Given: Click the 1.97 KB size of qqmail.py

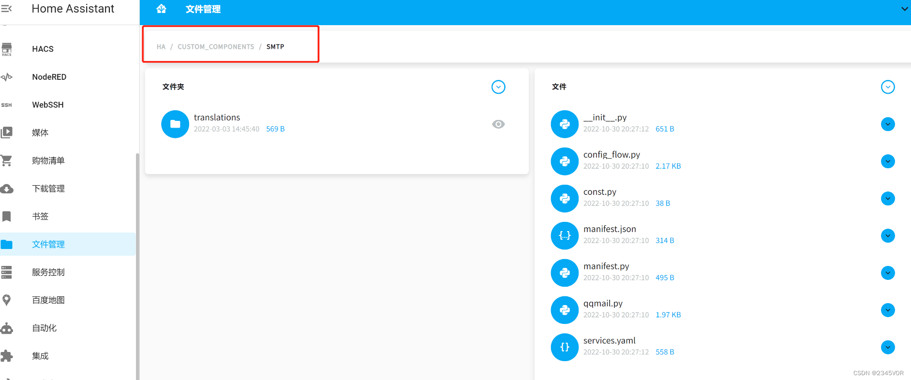Looking at the screenshot, I should [x=668, y=315].
